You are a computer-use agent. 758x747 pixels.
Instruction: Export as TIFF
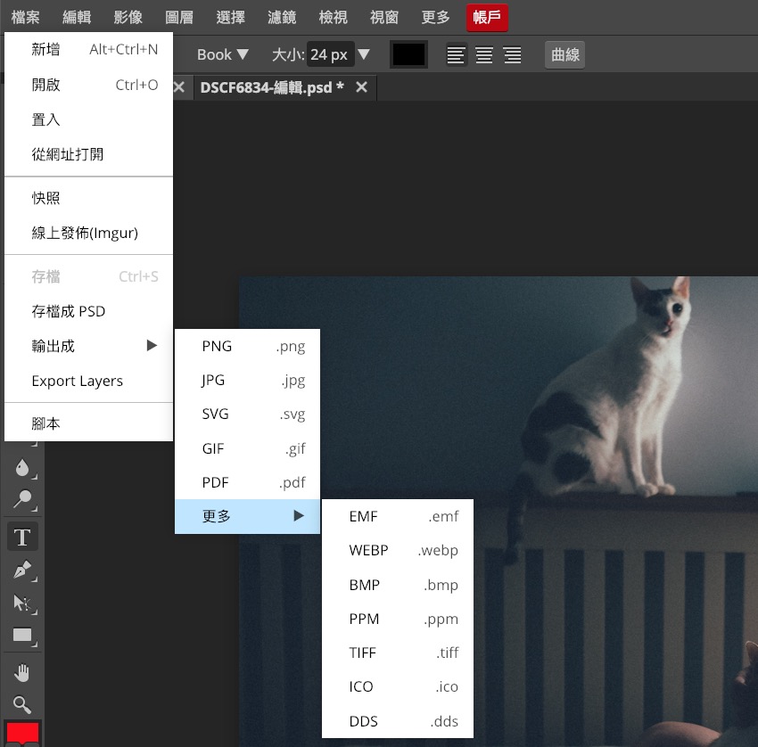pyautogui.click(x=398, y=653)
